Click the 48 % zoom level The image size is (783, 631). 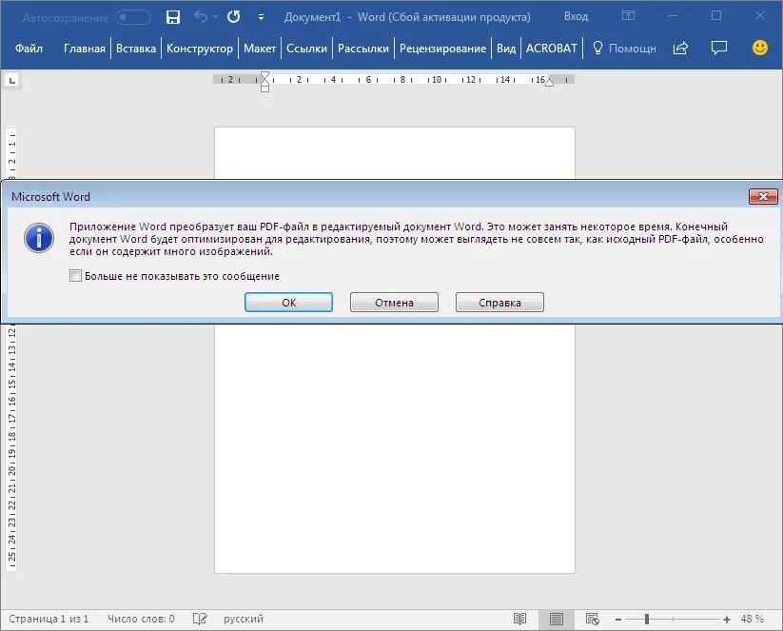point(752,619)
